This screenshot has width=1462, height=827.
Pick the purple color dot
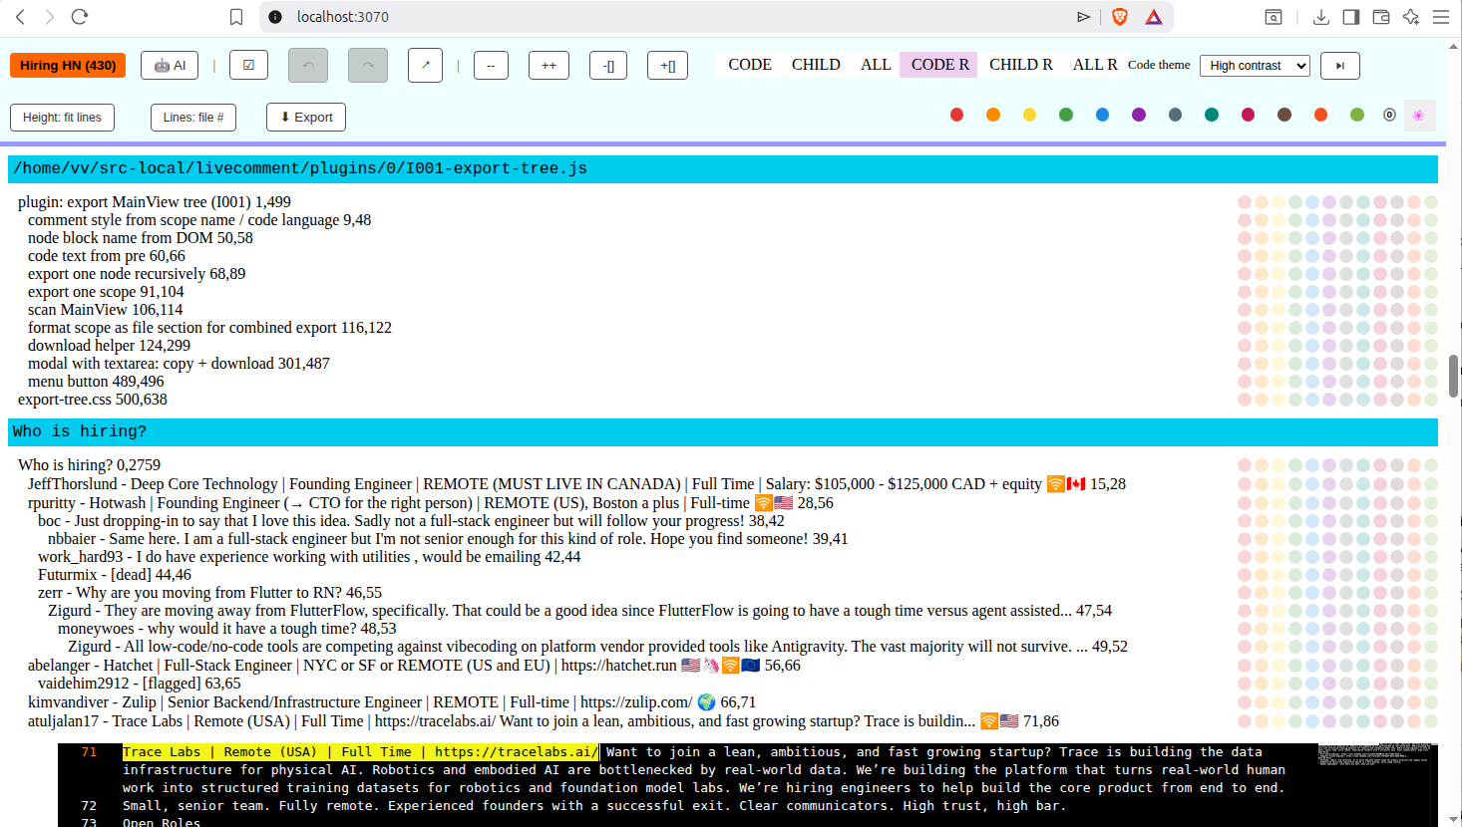1139,116
